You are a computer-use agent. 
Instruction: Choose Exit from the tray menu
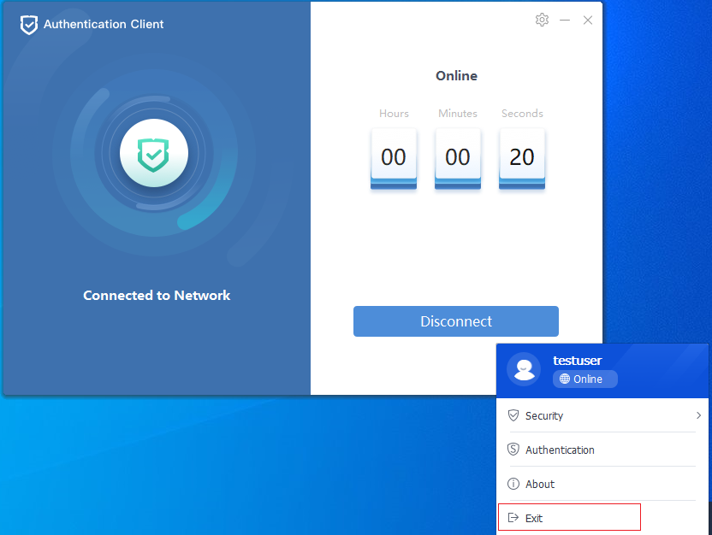tap(534, 519)
